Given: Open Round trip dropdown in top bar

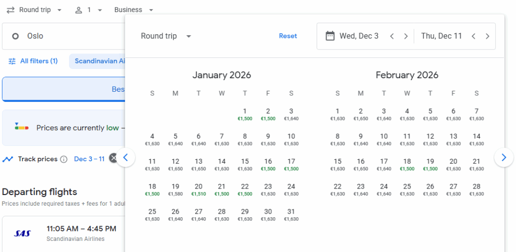Looking at the screenshot, I should click(x=34, y=10).
